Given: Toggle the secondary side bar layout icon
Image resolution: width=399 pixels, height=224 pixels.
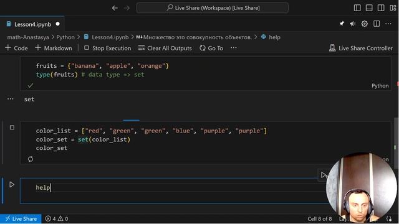Looking at the screenshot, I should (381, 8).
